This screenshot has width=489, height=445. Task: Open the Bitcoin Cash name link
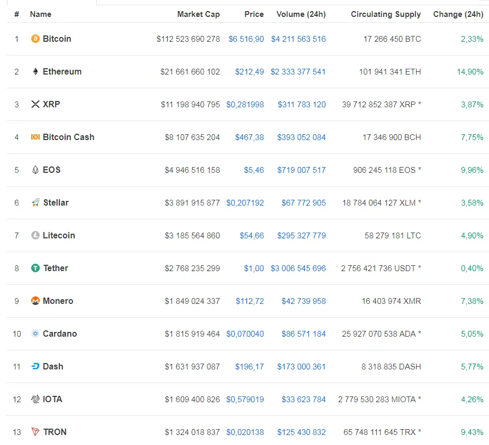coord(68,137)
